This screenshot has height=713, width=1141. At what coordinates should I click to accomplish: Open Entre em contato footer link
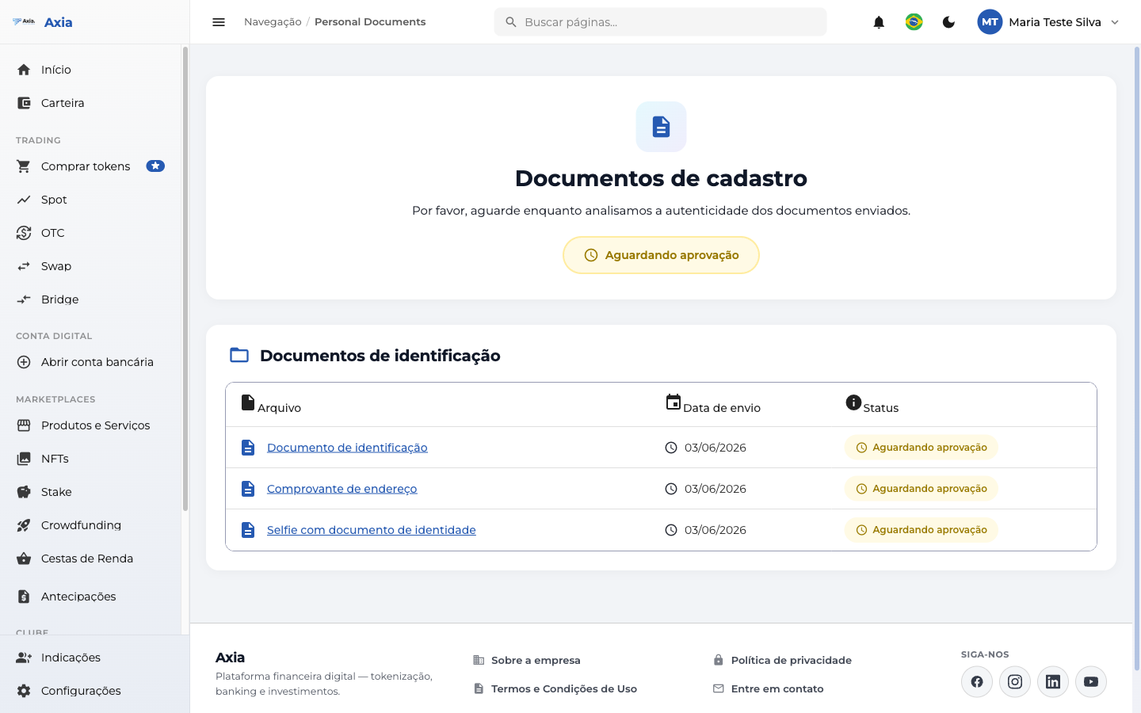coord(769,688)
